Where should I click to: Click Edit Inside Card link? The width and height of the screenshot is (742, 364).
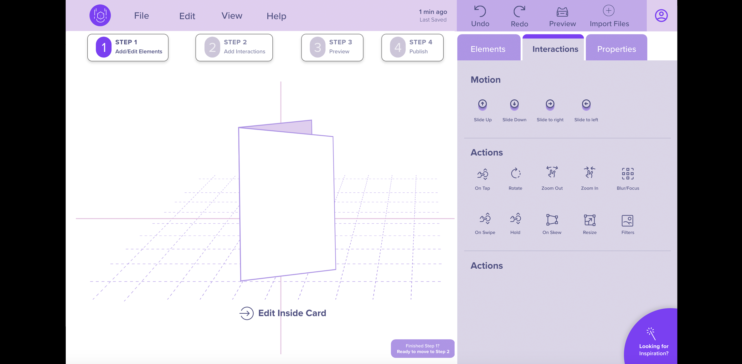click(283, 313)
